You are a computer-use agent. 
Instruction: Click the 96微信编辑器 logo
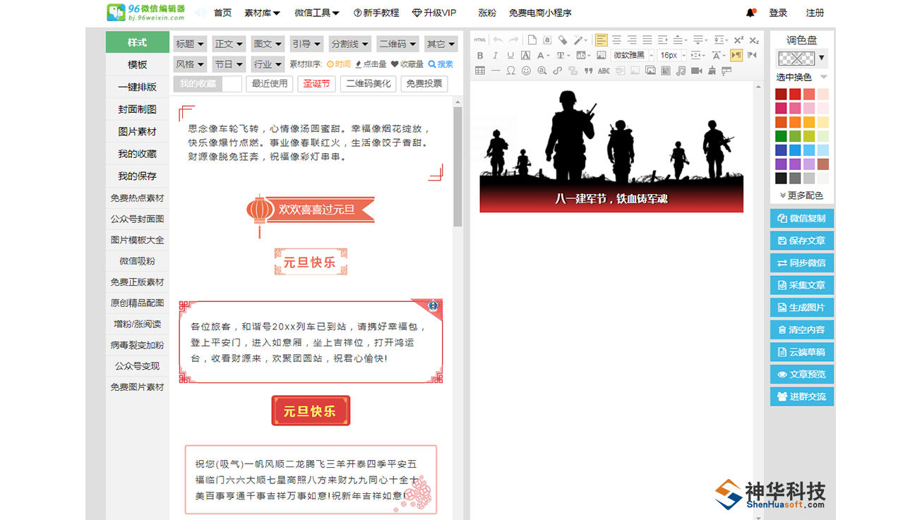[x=146, y=12]
